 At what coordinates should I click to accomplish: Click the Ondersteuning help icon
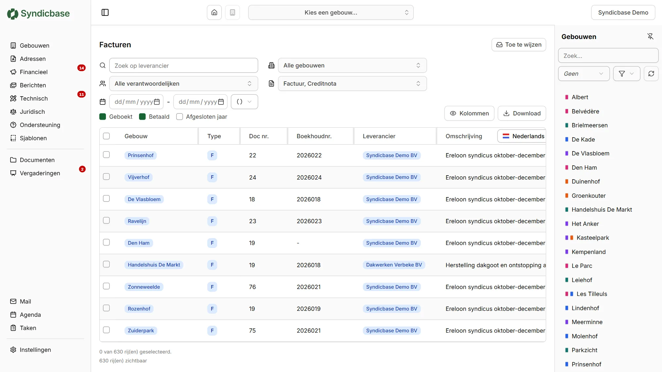13,125
